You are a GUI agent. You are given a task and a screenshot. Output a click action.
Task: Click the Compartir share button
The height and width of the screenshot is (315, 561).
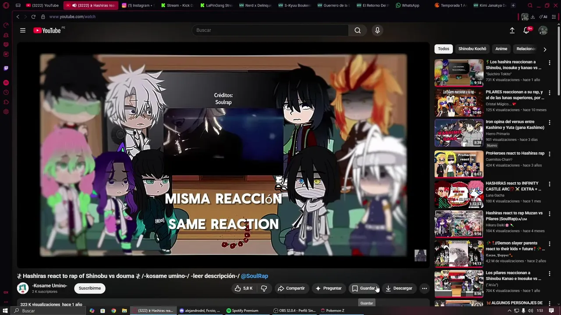point(291,288)
